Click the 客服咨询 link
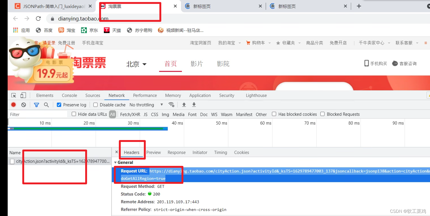Screen dimensions: 430x216 click(404, 63)
